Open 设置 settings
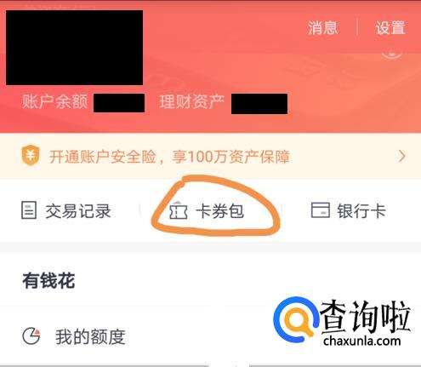Viewport: 421px width, 367px height. (390, 28)
